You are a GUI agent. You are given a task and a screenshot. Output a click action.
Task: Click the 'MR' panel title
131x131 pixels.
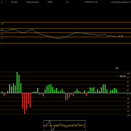[117, 68]
